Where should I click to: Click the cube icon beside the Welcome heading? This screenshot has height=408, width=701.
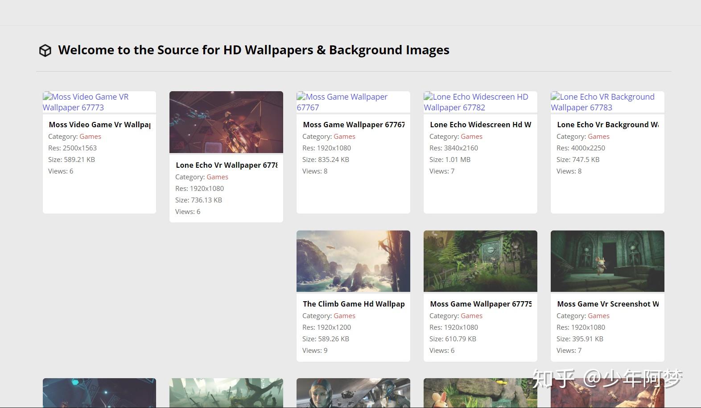coord(45,50)
